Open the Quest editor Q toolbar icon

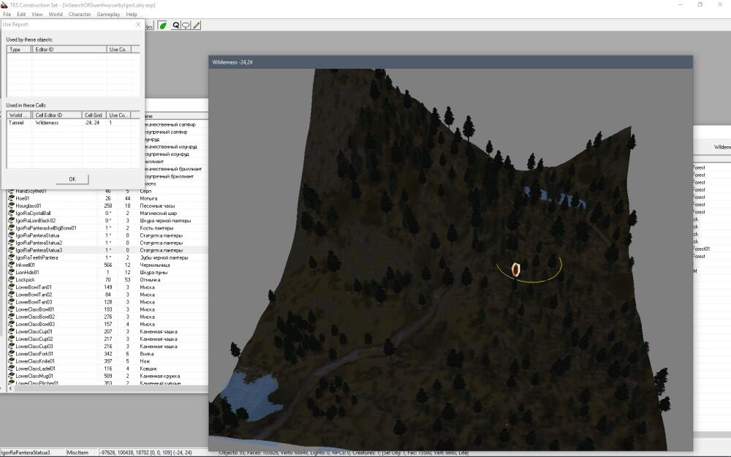pyautogui.click(x=175, y=25)
